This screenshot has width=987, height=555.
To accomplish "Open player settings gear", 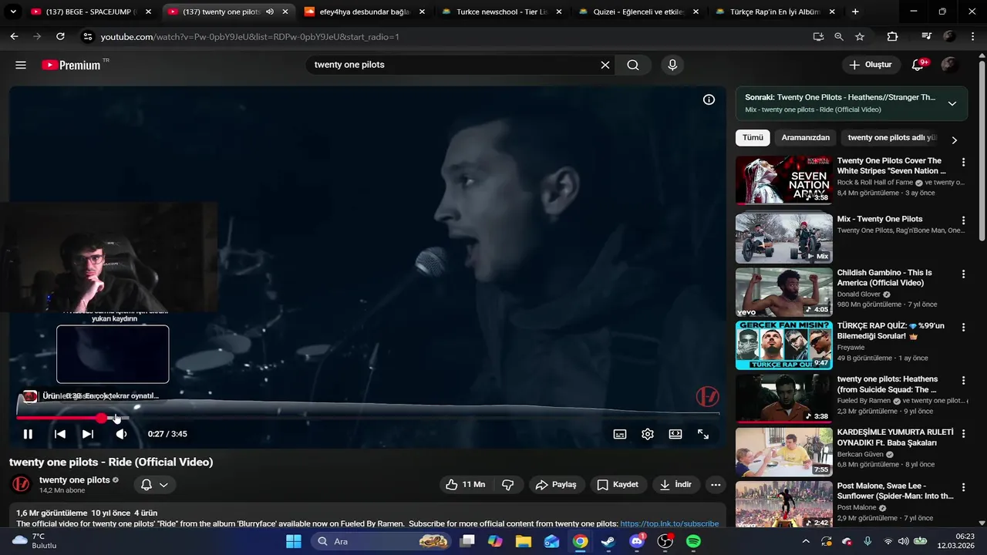I will (648, 434).
